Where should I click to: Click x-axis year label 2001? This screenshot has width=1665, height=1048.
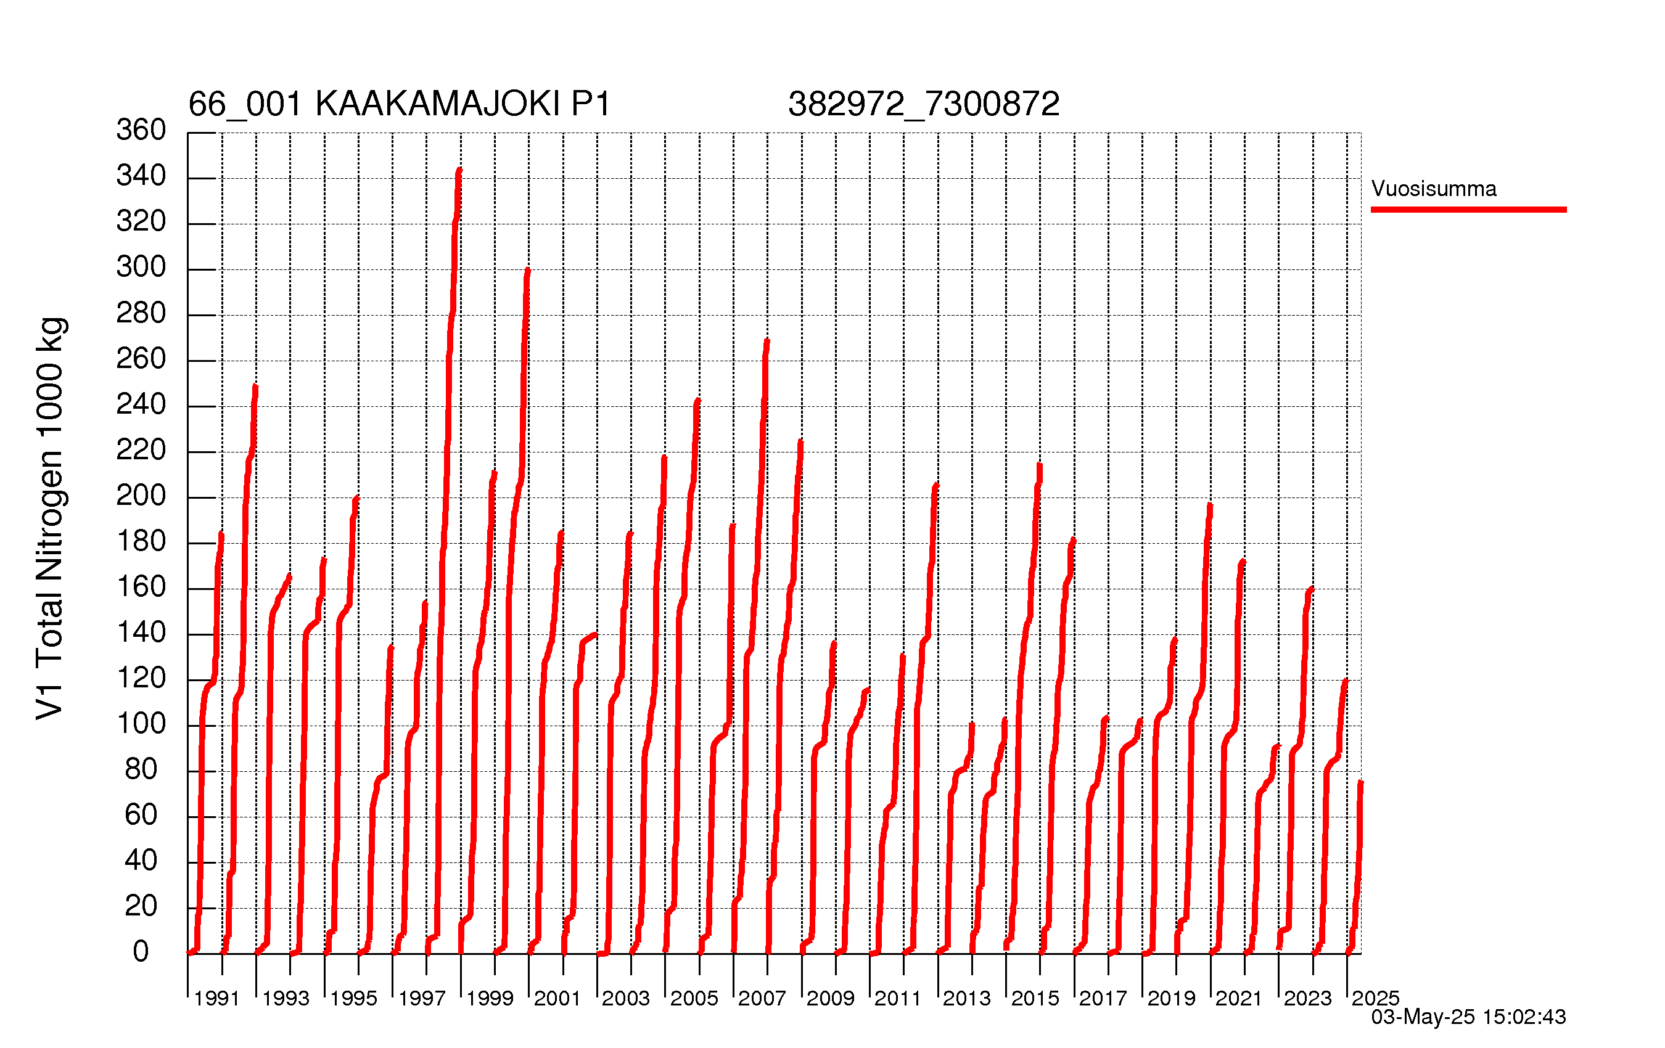coord(557,998)
